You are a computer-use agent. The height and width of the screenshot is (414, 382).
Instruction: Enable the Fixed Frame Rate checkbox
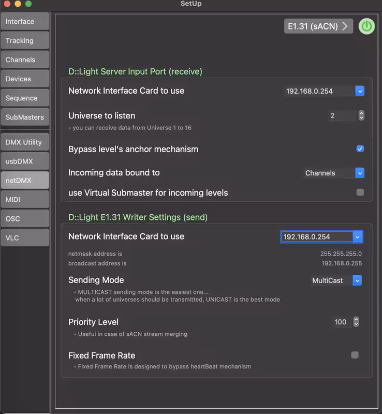[355, 355]
